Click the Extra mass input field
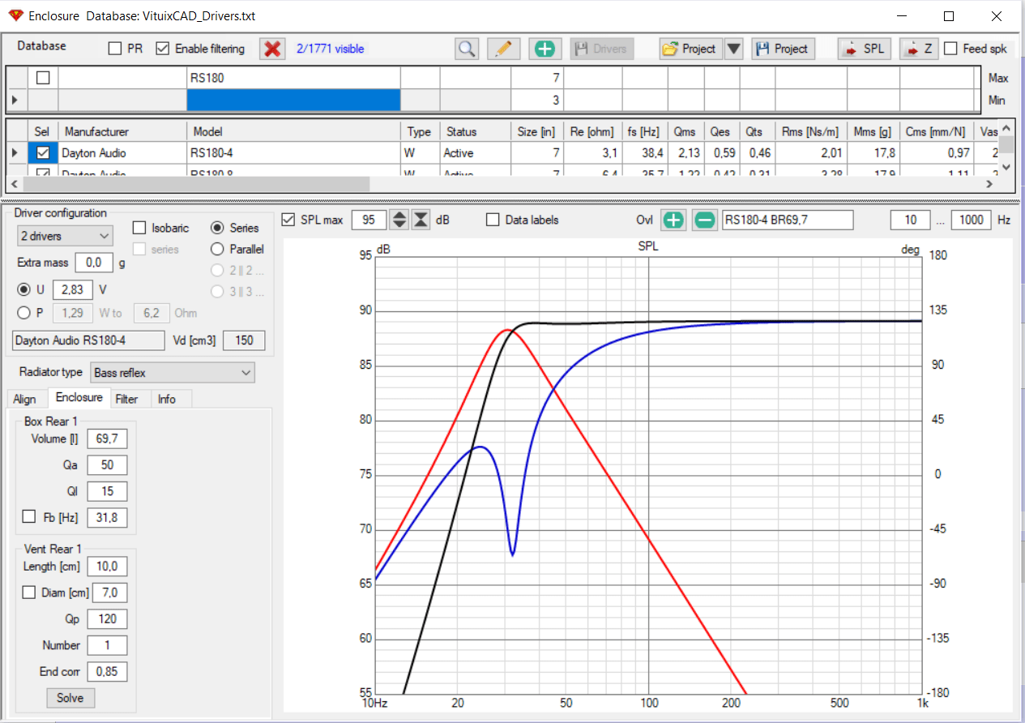Image resolution: width=1025 pixels, height=723 pixels. pos(94,263)
